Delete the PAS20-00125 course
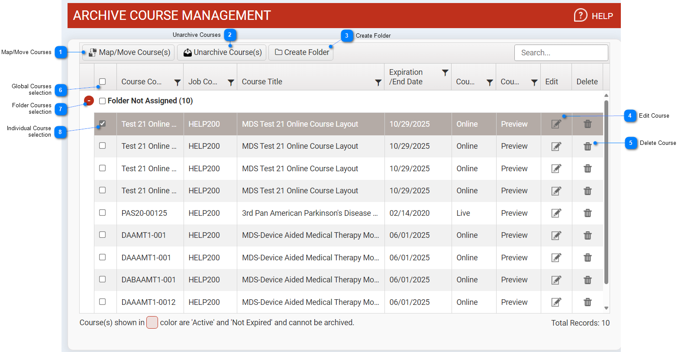 click(x=587, y=213)
